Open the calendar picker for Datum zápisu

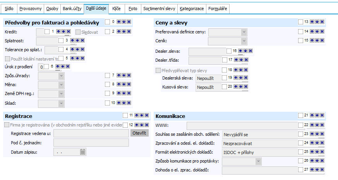click(x=83, y=152)
